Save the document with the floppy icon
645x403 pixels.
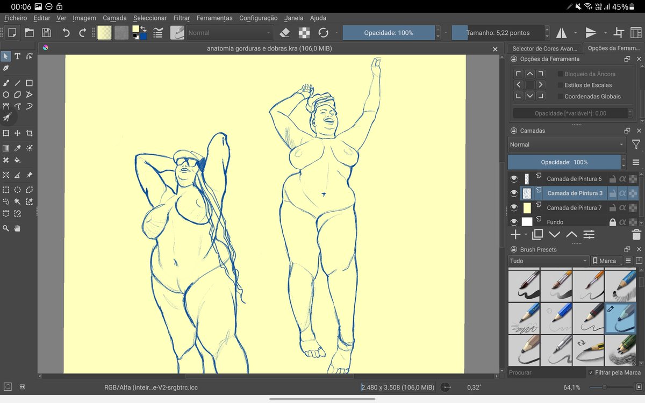(46, 33)
